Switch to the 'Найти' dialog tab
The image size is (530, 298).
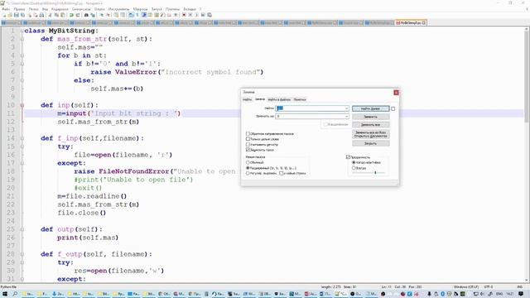tap(247, 99)
